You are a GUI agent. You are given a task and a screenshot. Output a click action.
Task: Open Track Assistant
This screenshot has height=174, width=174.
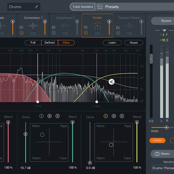(83, 7)
